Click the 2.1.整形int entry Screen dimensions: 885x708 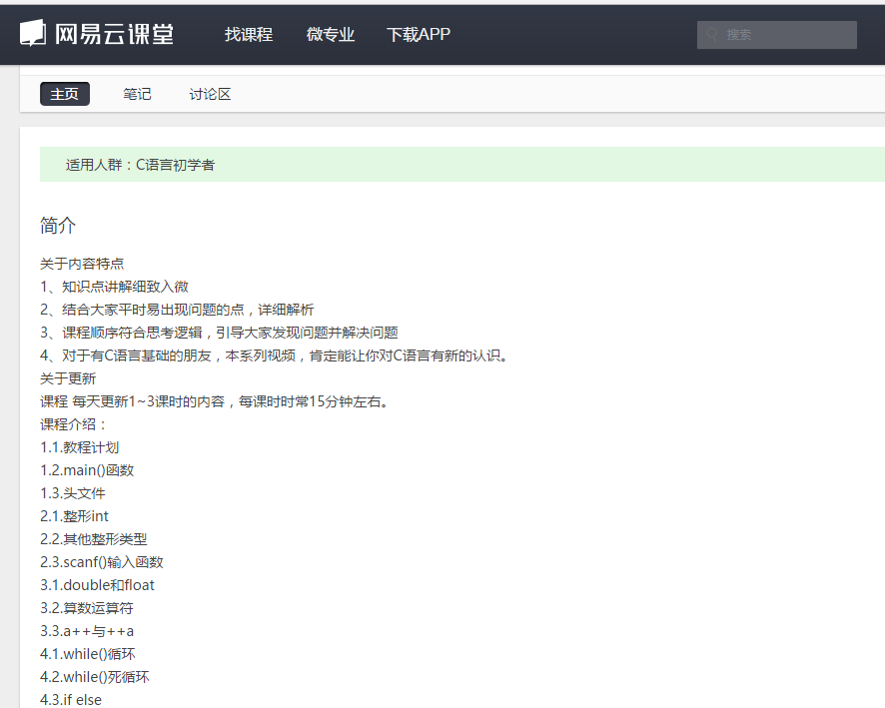pyautogui.click(x=75, y=516)
